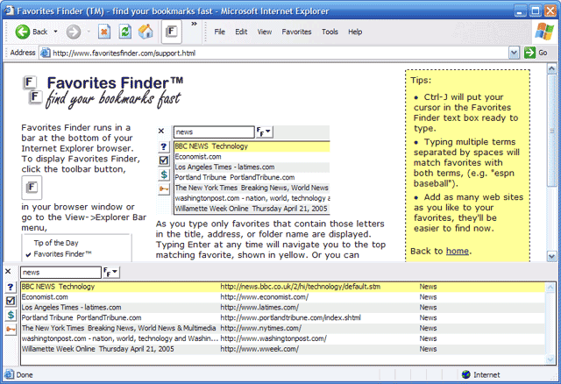Expand the address bar dropdown arrow
This screenshot has height=384, width=561.
tap(514, 53)
